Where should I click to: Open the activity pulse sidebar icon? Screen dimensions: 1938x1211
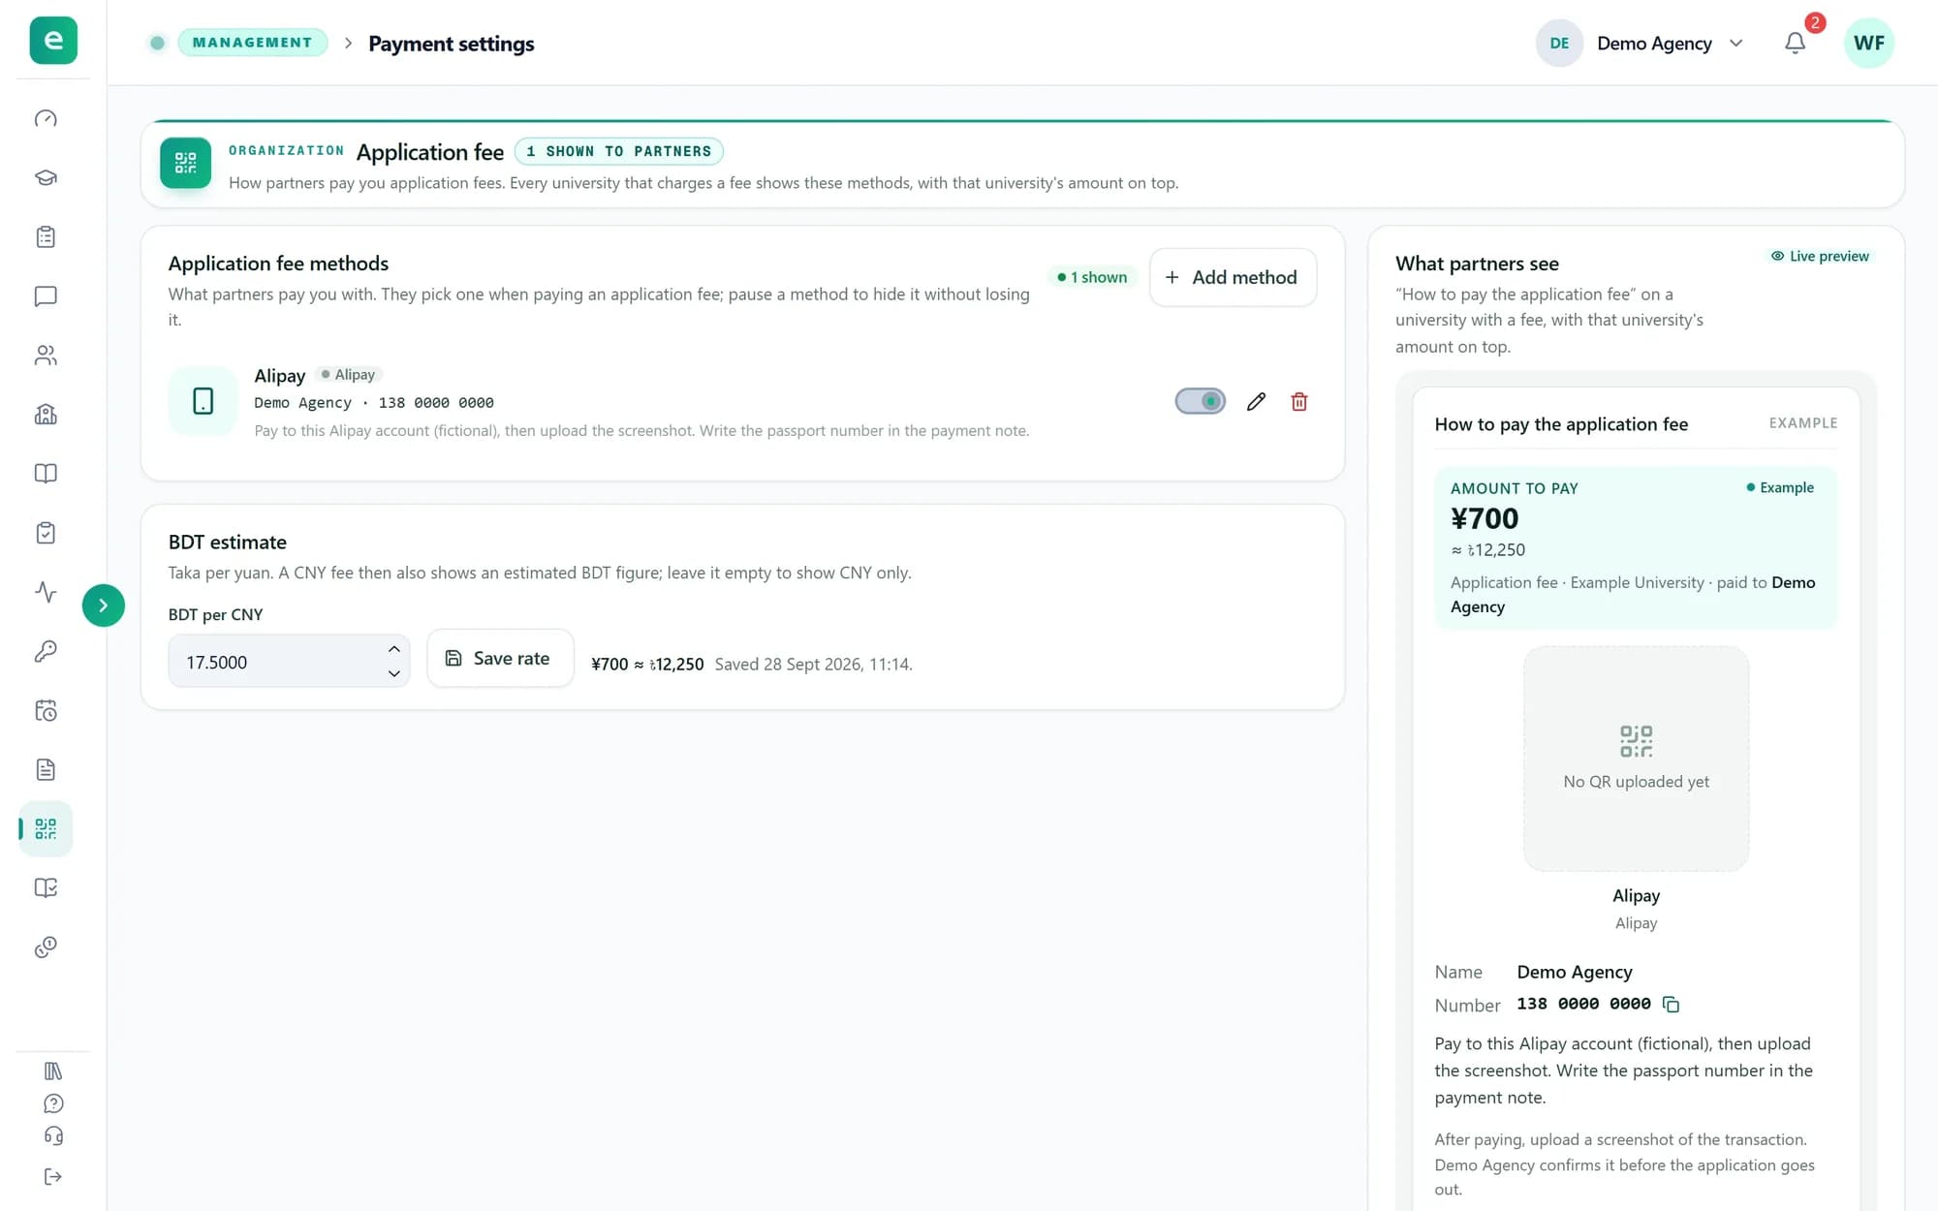coord(46,592)
